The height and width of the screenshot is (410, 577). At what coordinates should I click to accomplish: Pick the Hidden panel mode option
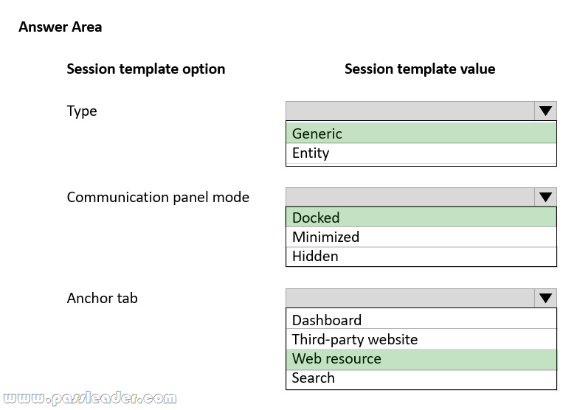(421, 256)
